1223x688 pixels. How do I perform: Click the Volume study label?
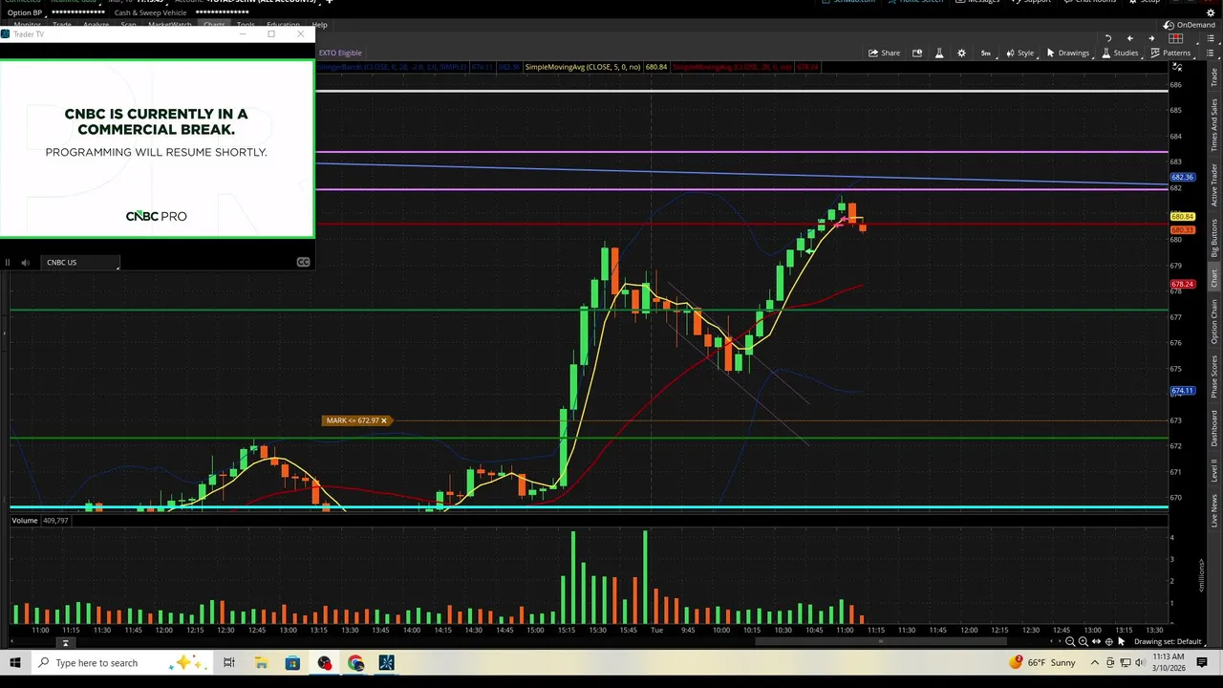click(25, 521)
